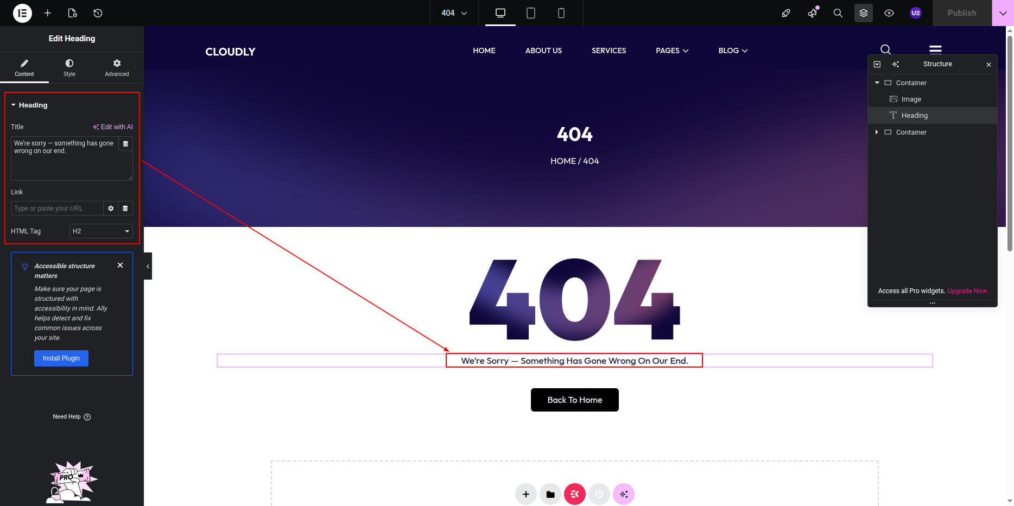
Task: Click the CLOUDLY site logo
Action: [x=230, y=52]
